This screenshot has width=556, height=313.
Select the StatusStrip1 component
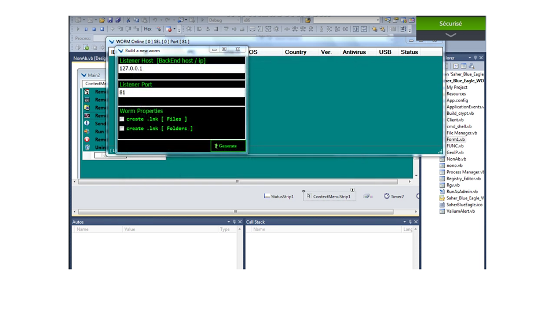tap(279, 196)
